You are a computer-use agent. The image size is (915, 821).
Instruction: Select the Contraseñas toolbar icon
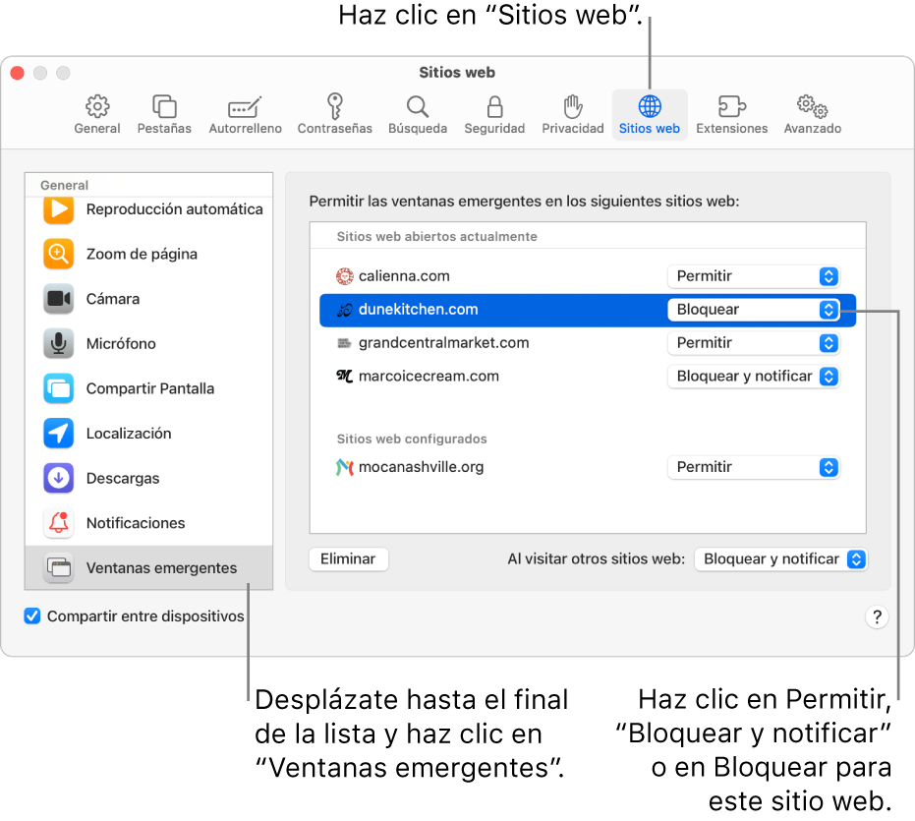(x=334, y=111)
